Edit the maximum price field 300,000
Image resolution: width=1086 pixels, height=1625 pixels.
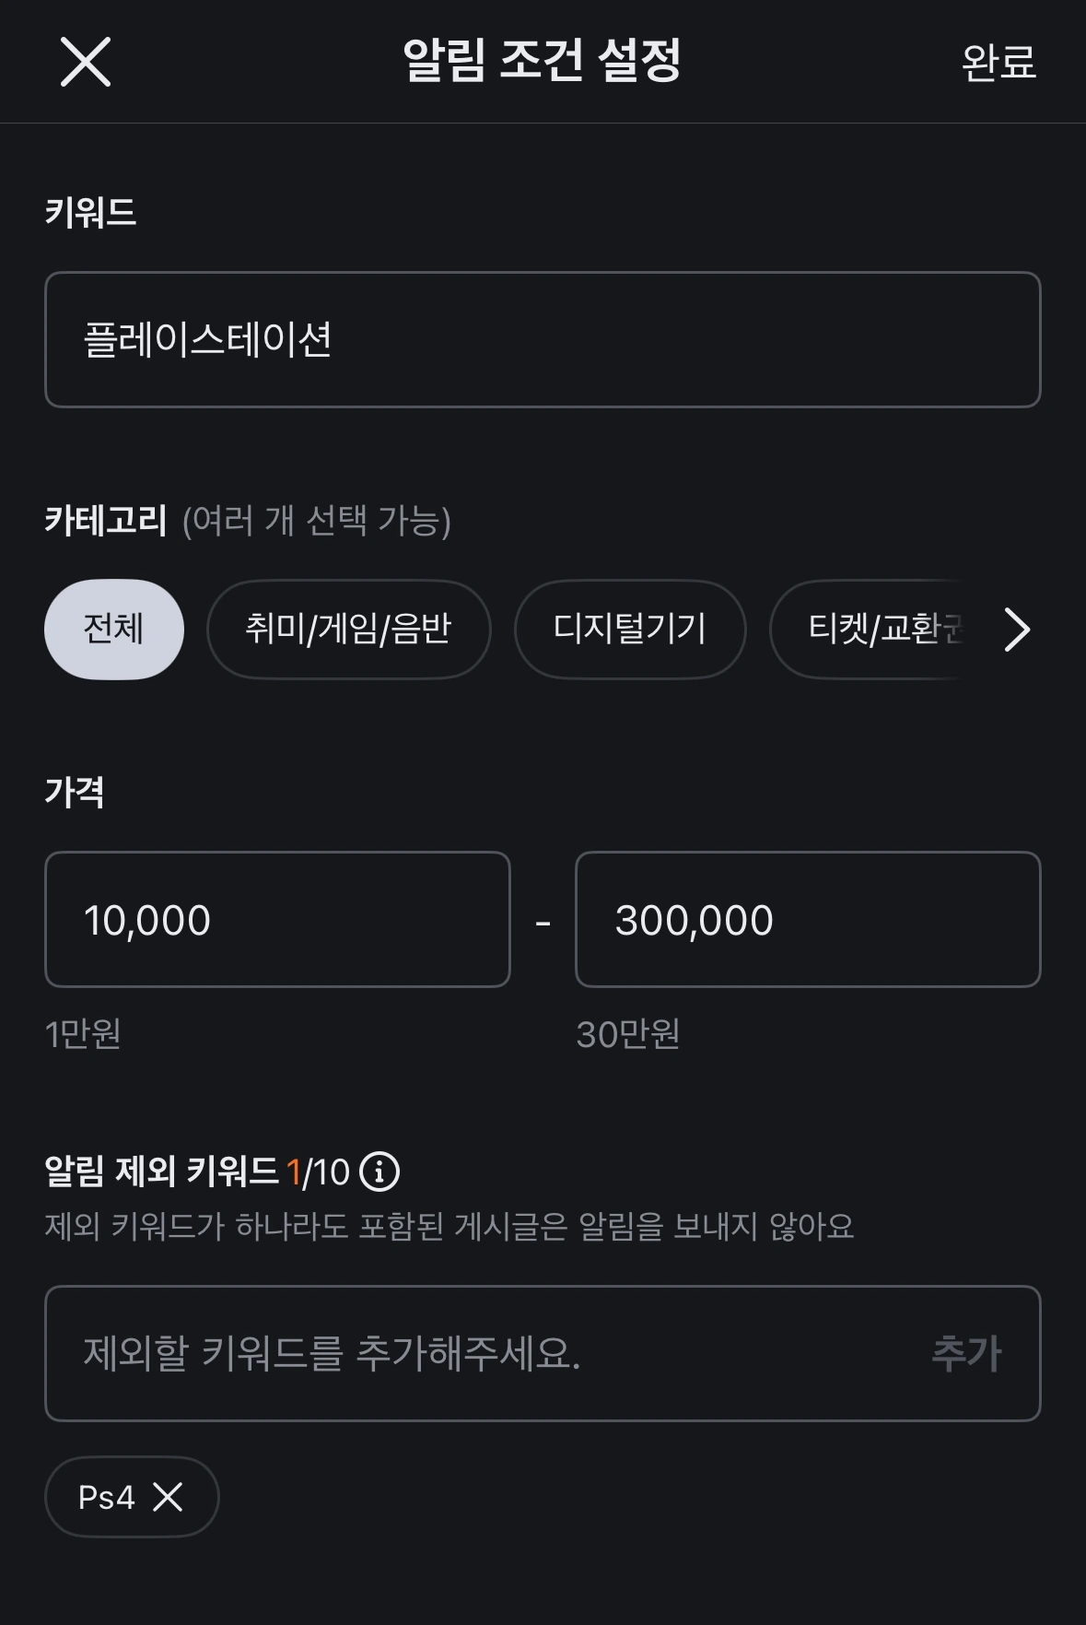click(808, 920)
